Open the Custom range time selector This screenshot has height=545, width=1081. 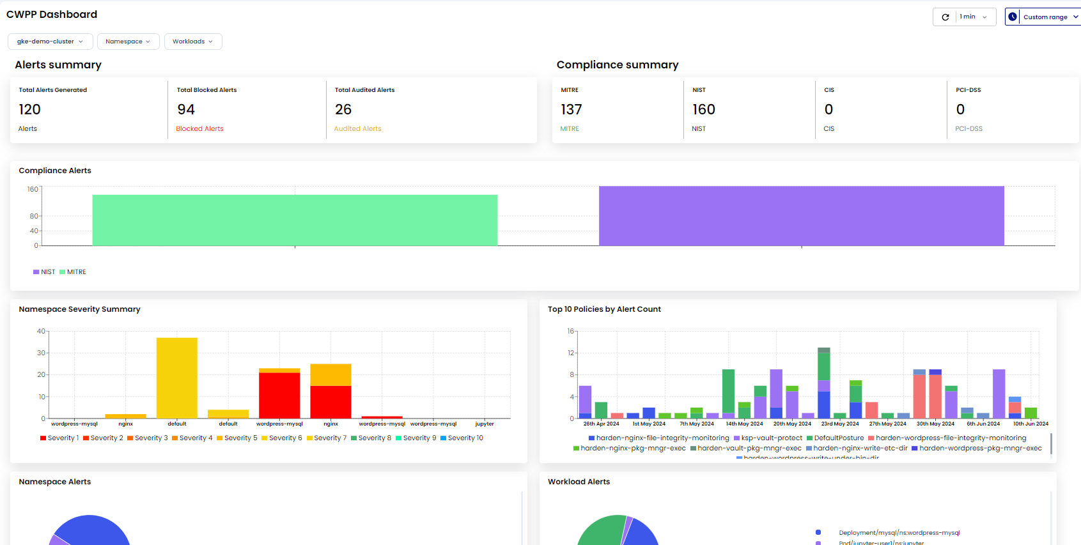pos(1046,17)
